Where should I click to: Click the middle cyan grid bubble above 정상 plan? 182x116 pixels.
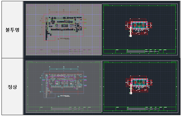point(64,67)
